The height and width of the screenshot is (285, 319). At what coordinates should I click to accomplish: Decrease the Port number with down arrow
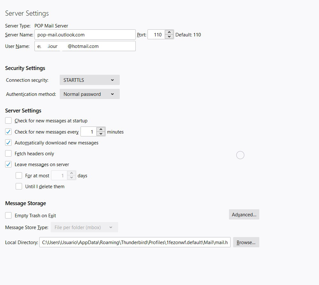(169, 37)
